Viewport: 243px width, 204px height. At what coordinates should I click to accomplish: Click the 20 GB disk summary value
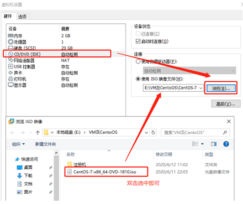click(x=67, y=48)
